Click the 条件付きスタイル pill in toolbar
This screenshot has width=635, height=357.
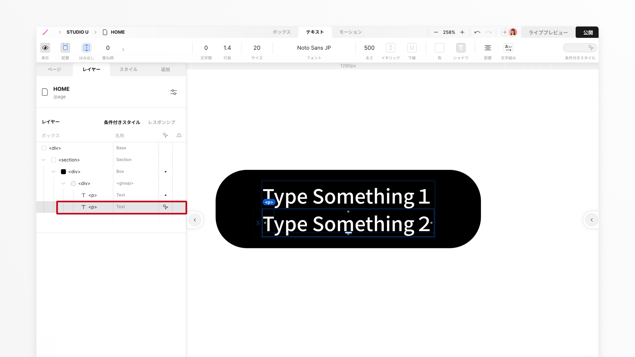pos(580,48)
